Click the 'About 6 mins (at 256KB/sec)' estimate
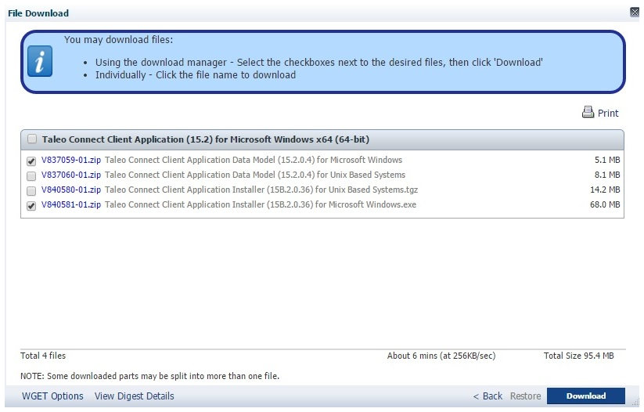644x412 pixels. [441, 356]
